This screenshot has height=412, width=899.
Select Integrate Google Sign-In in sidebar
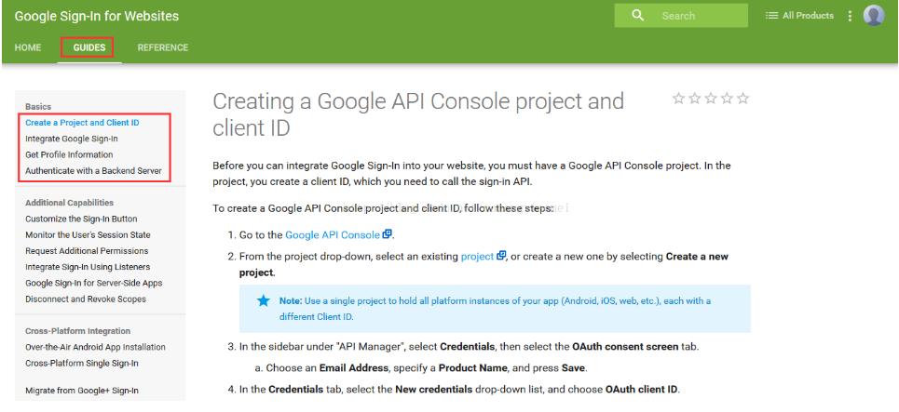pyautogui.click(x=72, y=138)
